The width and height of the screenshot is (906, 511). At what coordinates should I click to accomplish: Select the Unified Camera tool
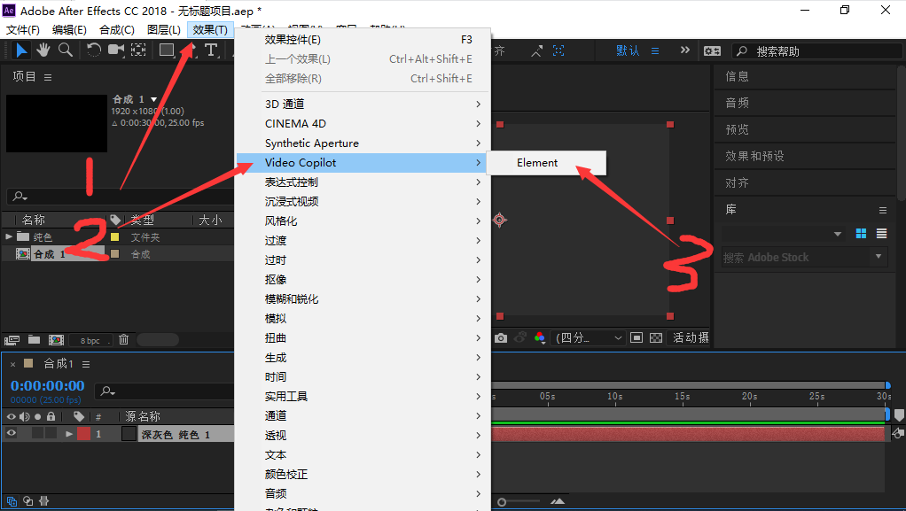click(x=116, y=50)
